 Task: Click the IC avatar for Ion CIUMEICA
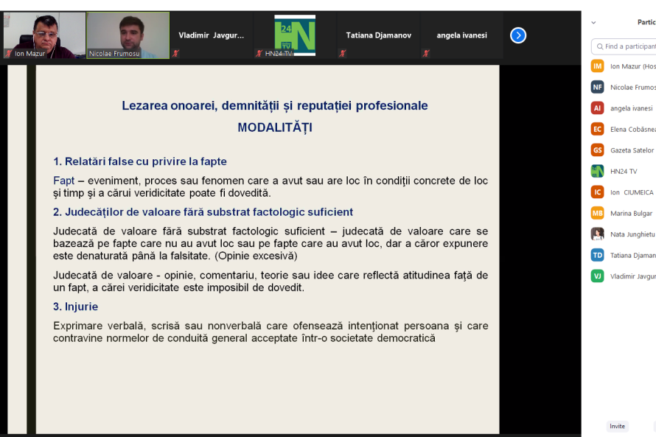[597, 192]
